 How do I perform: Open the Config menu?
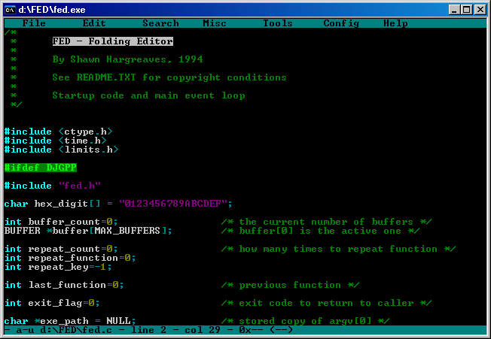click(x=341, y=23)
